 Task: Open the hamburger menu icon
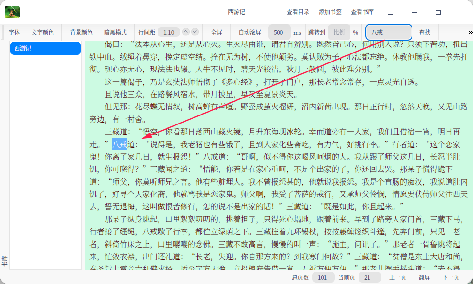pyautogui.click(x=391, y=12)
